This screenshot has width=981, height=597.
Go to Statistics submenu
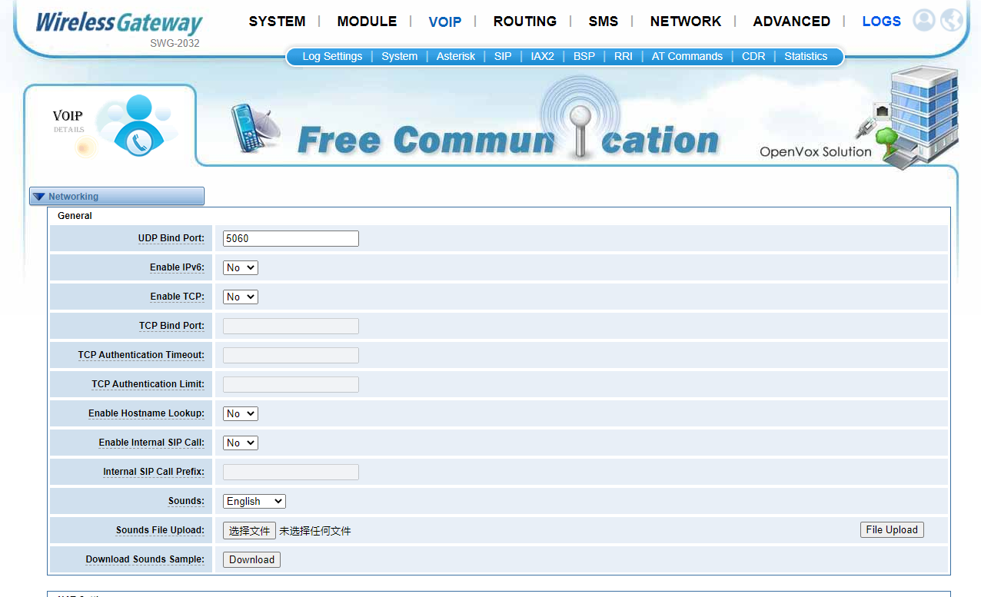[806, 56]
